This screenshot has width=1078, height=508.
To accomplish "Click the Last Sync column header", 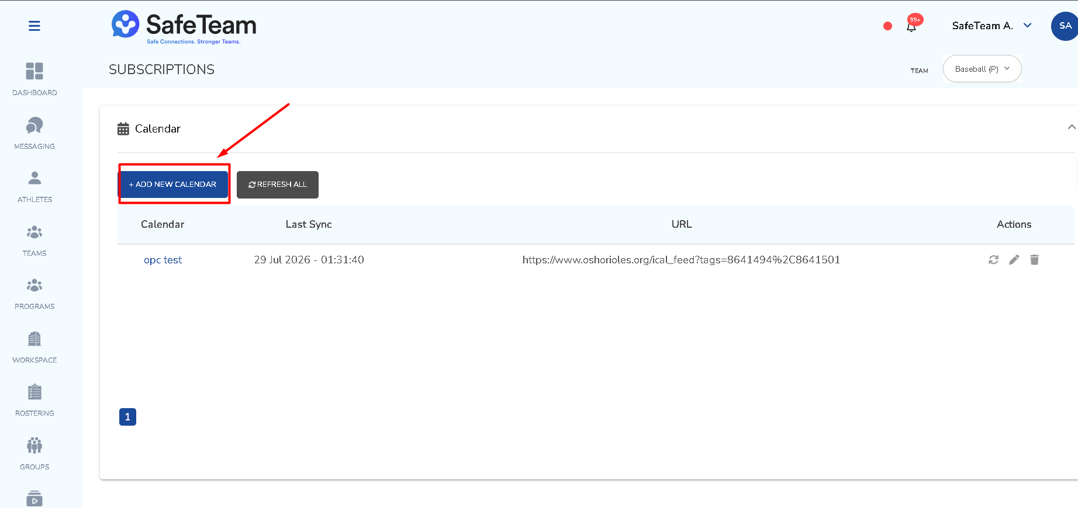I will (x=309, y=224).
